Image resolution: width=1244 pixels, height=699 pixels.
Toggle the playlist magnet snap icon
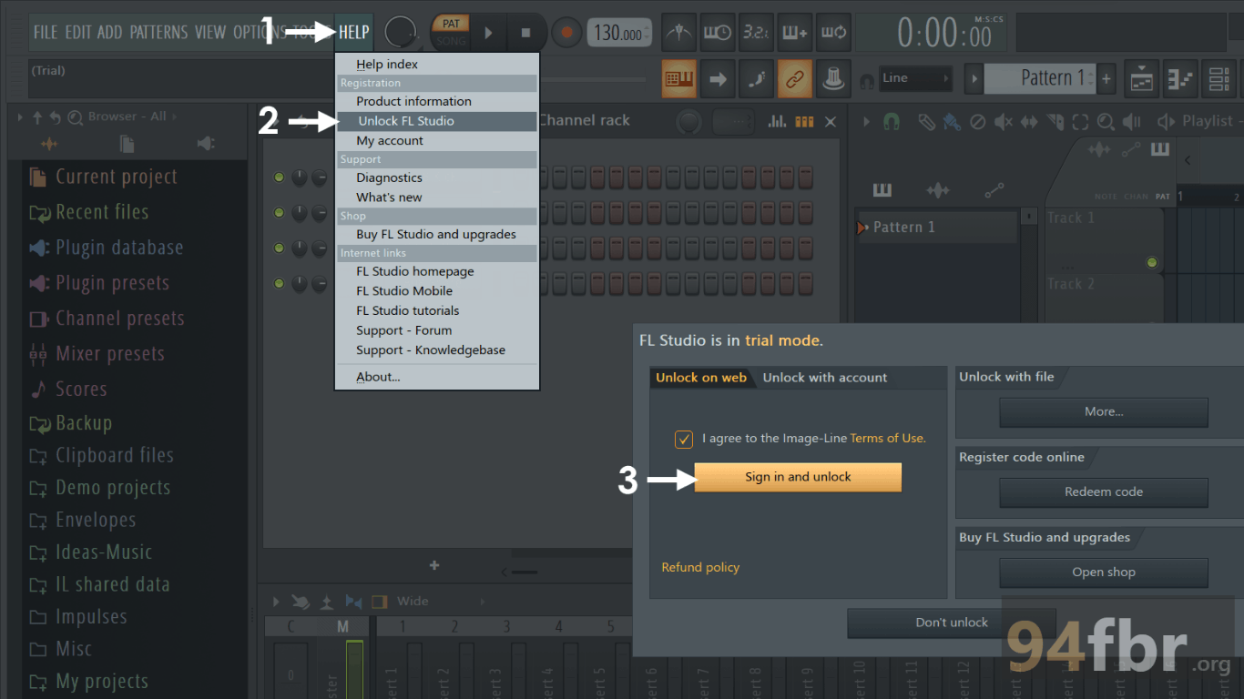coord(892,122)
